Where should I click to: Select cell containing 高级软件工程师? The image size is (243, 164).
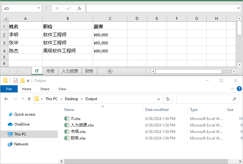point(68,50)
